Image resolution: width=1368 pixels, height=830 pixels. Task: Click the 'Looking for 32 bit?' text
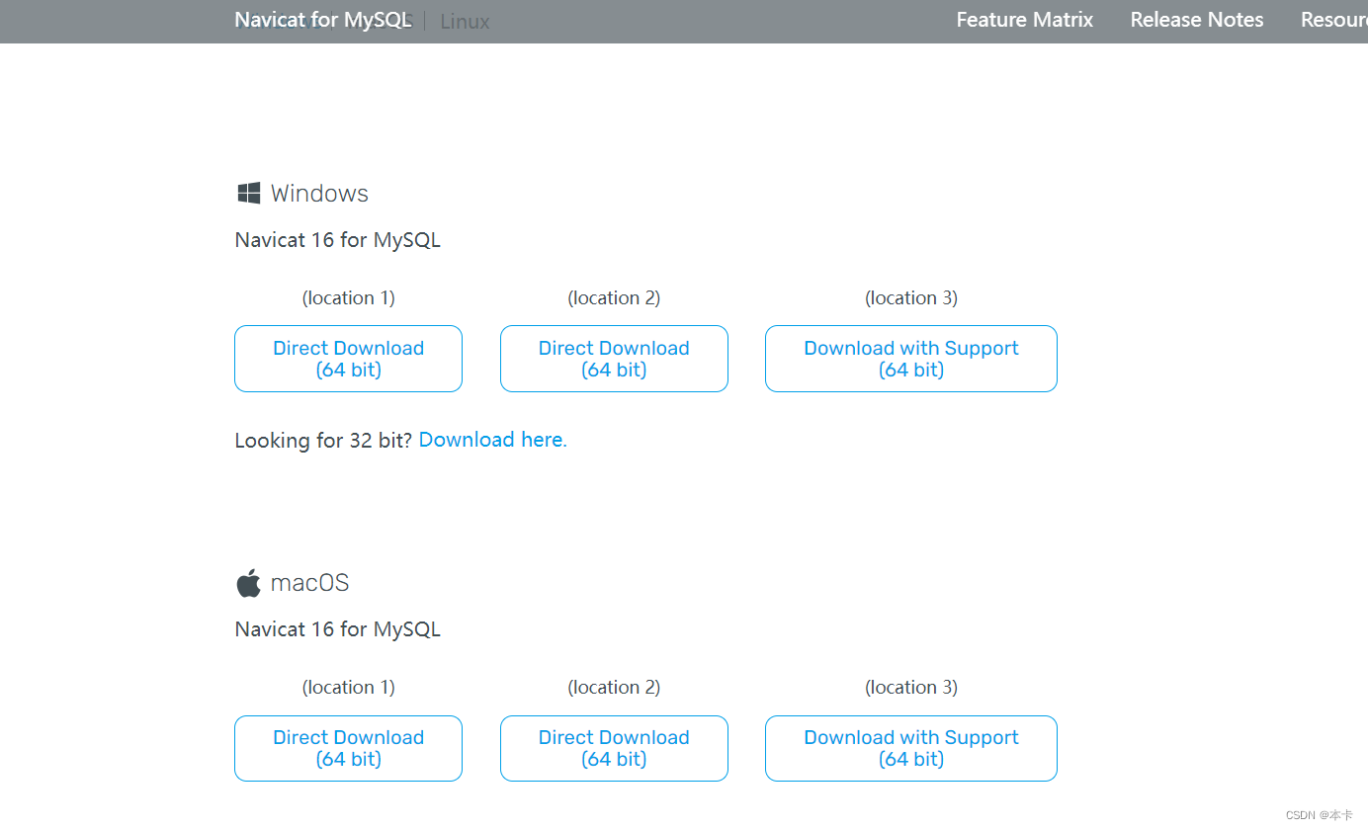(324, 441)
